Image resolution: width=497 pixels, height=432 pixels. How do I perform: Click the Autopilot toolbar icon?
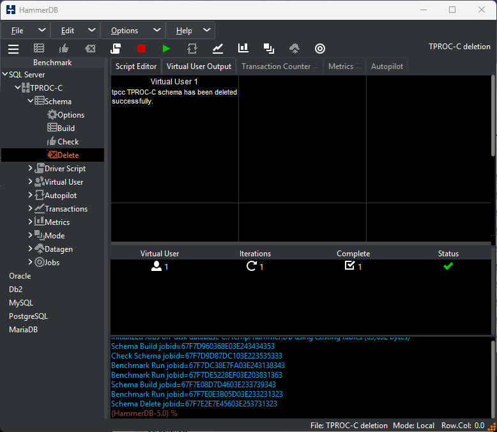pos(192,49)
